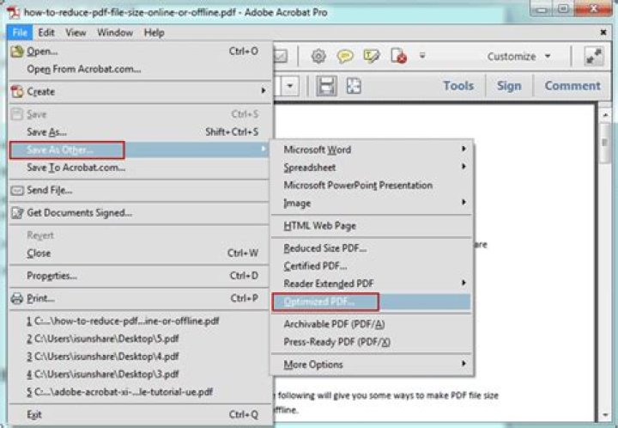Image resolution: width=618 pixels, height=428 pixels.
Task: Open the Edit menu
Action: 46,33
